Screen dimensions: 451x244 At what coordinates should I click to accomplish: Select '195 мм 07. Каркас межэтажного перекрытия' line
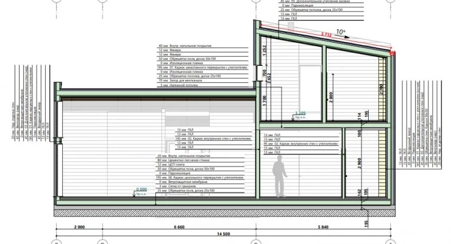click(x=202, y=67)
